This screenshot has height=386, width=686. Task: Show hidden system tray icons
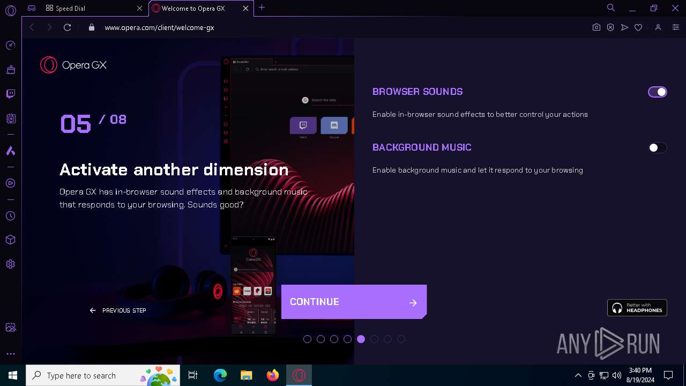click(578, 375)
